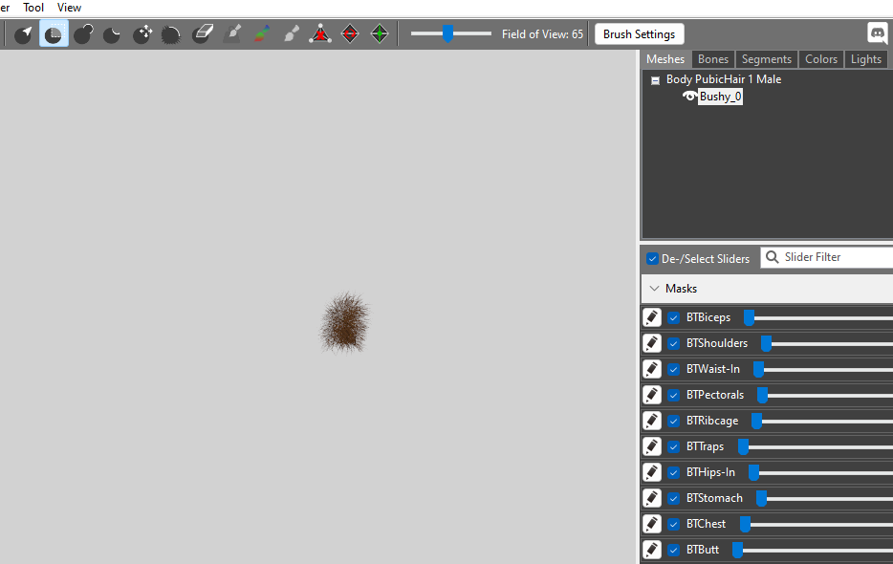Screen dimensions: 893x564
Task: Select the Color paint brush
Action: 262,34
